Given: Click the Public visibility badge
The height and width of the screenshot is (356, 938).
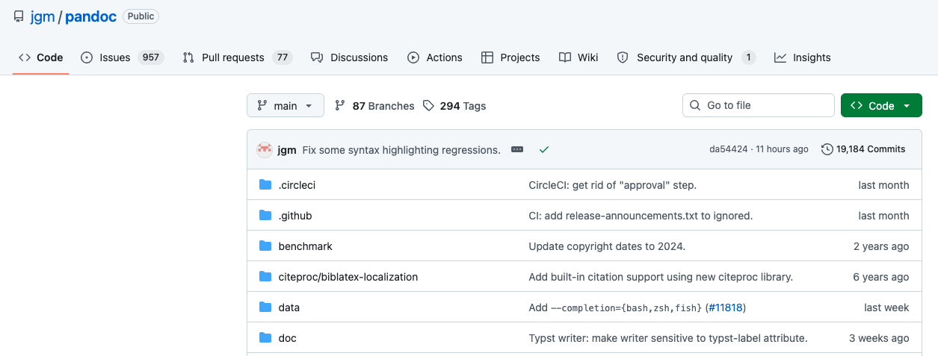Looking at the screenshot, I should pyautogui.click(x=141, y=16).
